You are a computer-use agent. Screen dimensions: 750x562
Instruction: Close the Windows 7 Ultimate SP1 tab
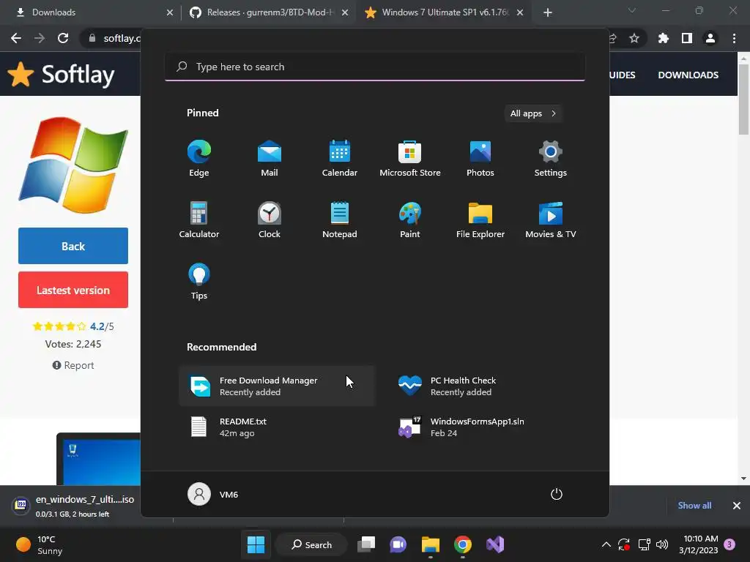[x=520, y=12]
